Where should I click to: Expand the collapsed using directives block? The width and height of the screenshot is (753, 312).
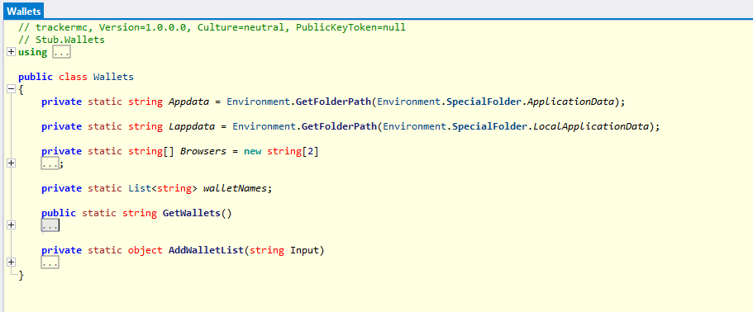12,52
